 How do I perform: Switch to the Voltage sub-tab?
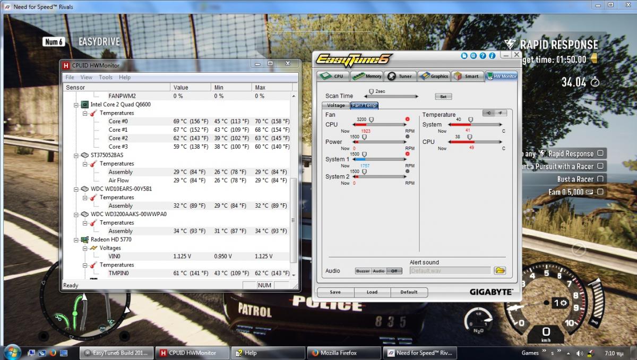(335, 105)
